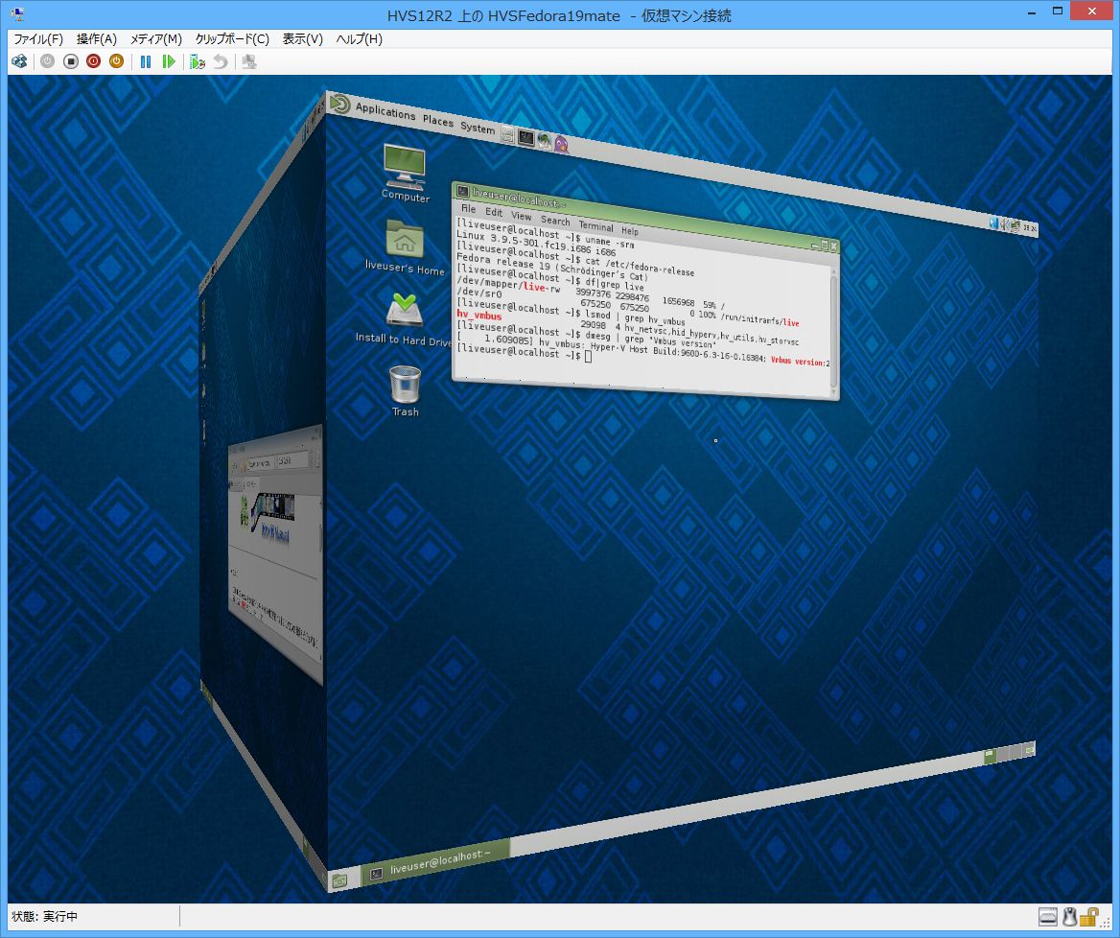Open the MATE Applications menu
Image resolution: width=1120 pixels, height=938 pixels.
click(385, 110)
